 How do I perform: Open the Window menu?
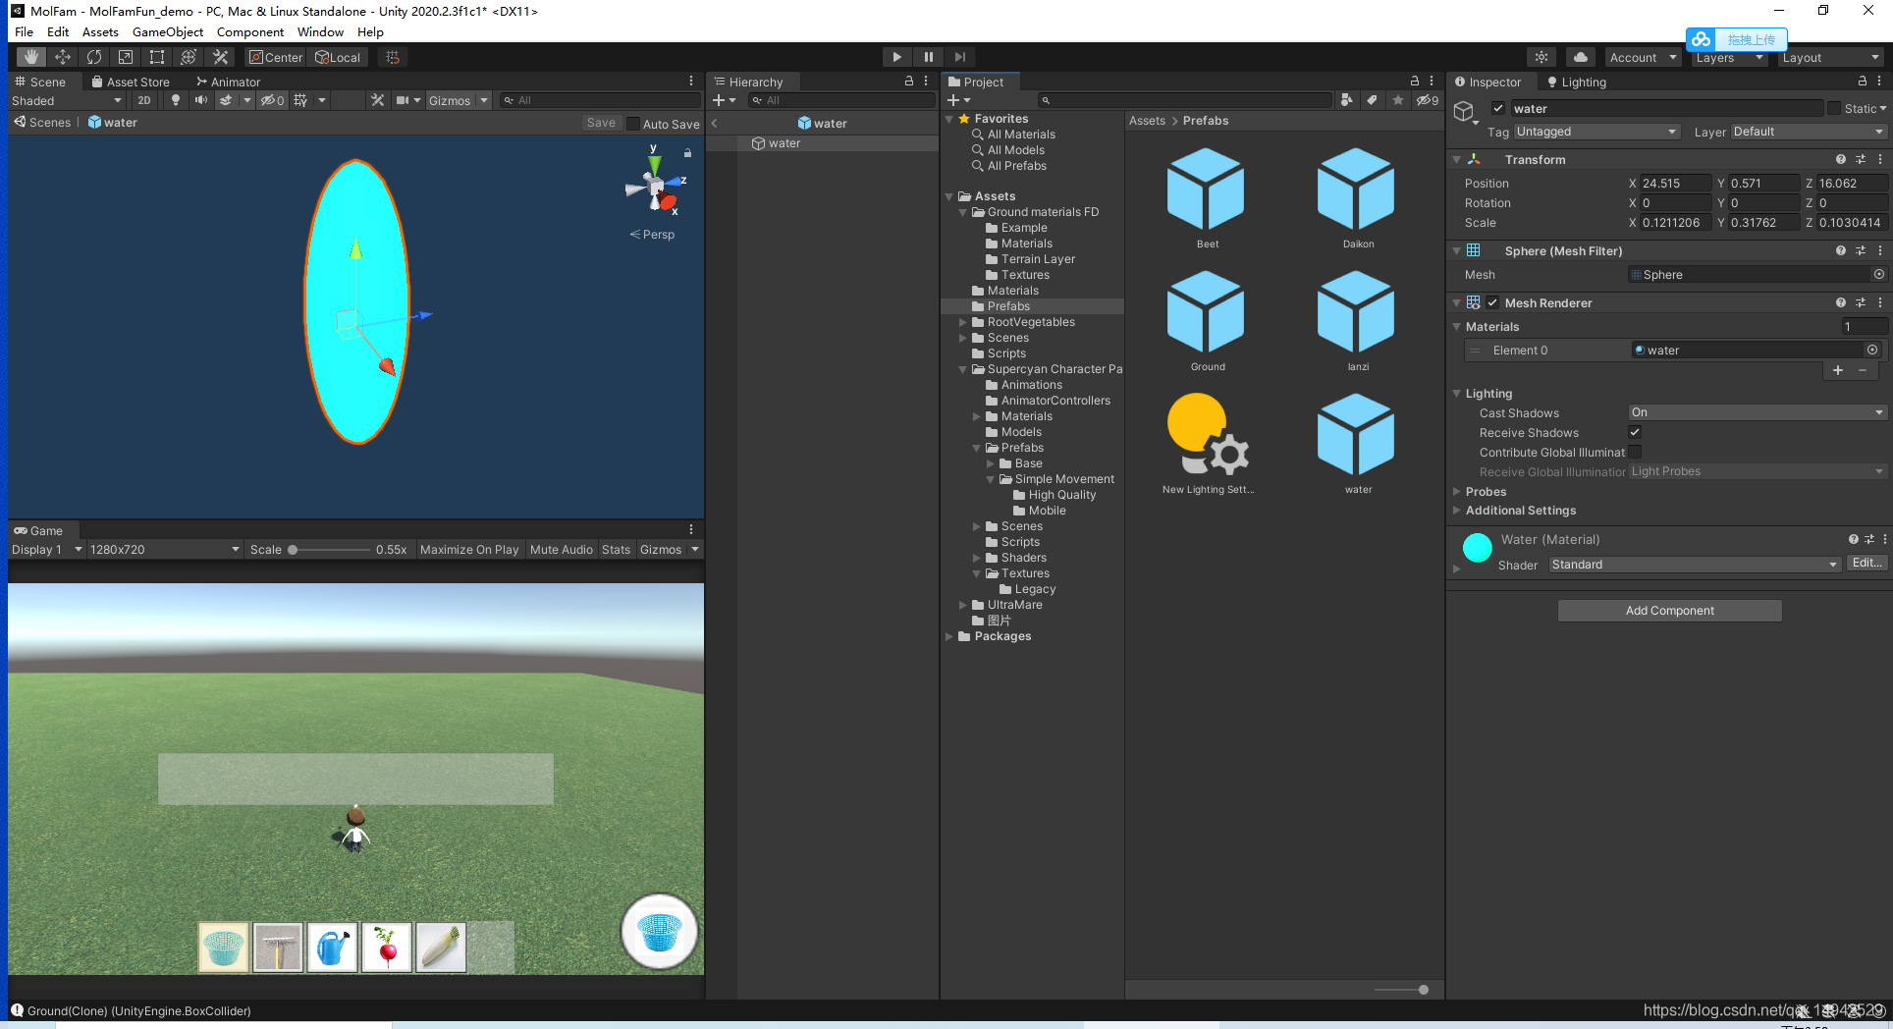(x=320, y=32)
